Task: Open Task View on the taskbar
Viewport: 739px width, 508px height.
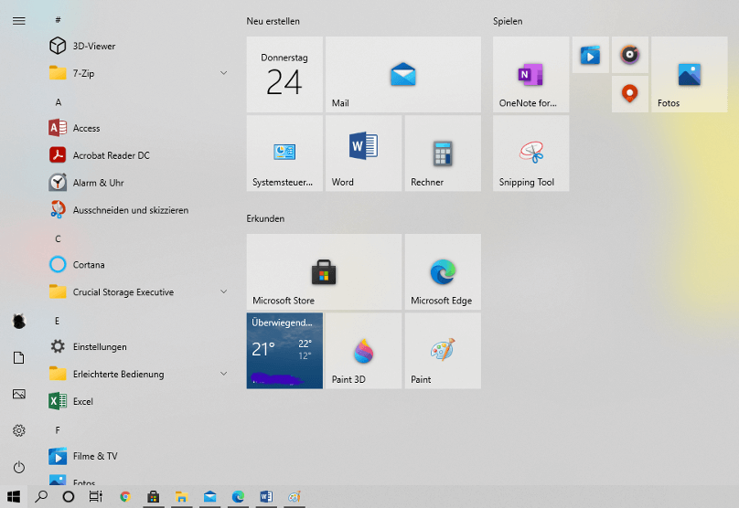Action: pos(96,497)
